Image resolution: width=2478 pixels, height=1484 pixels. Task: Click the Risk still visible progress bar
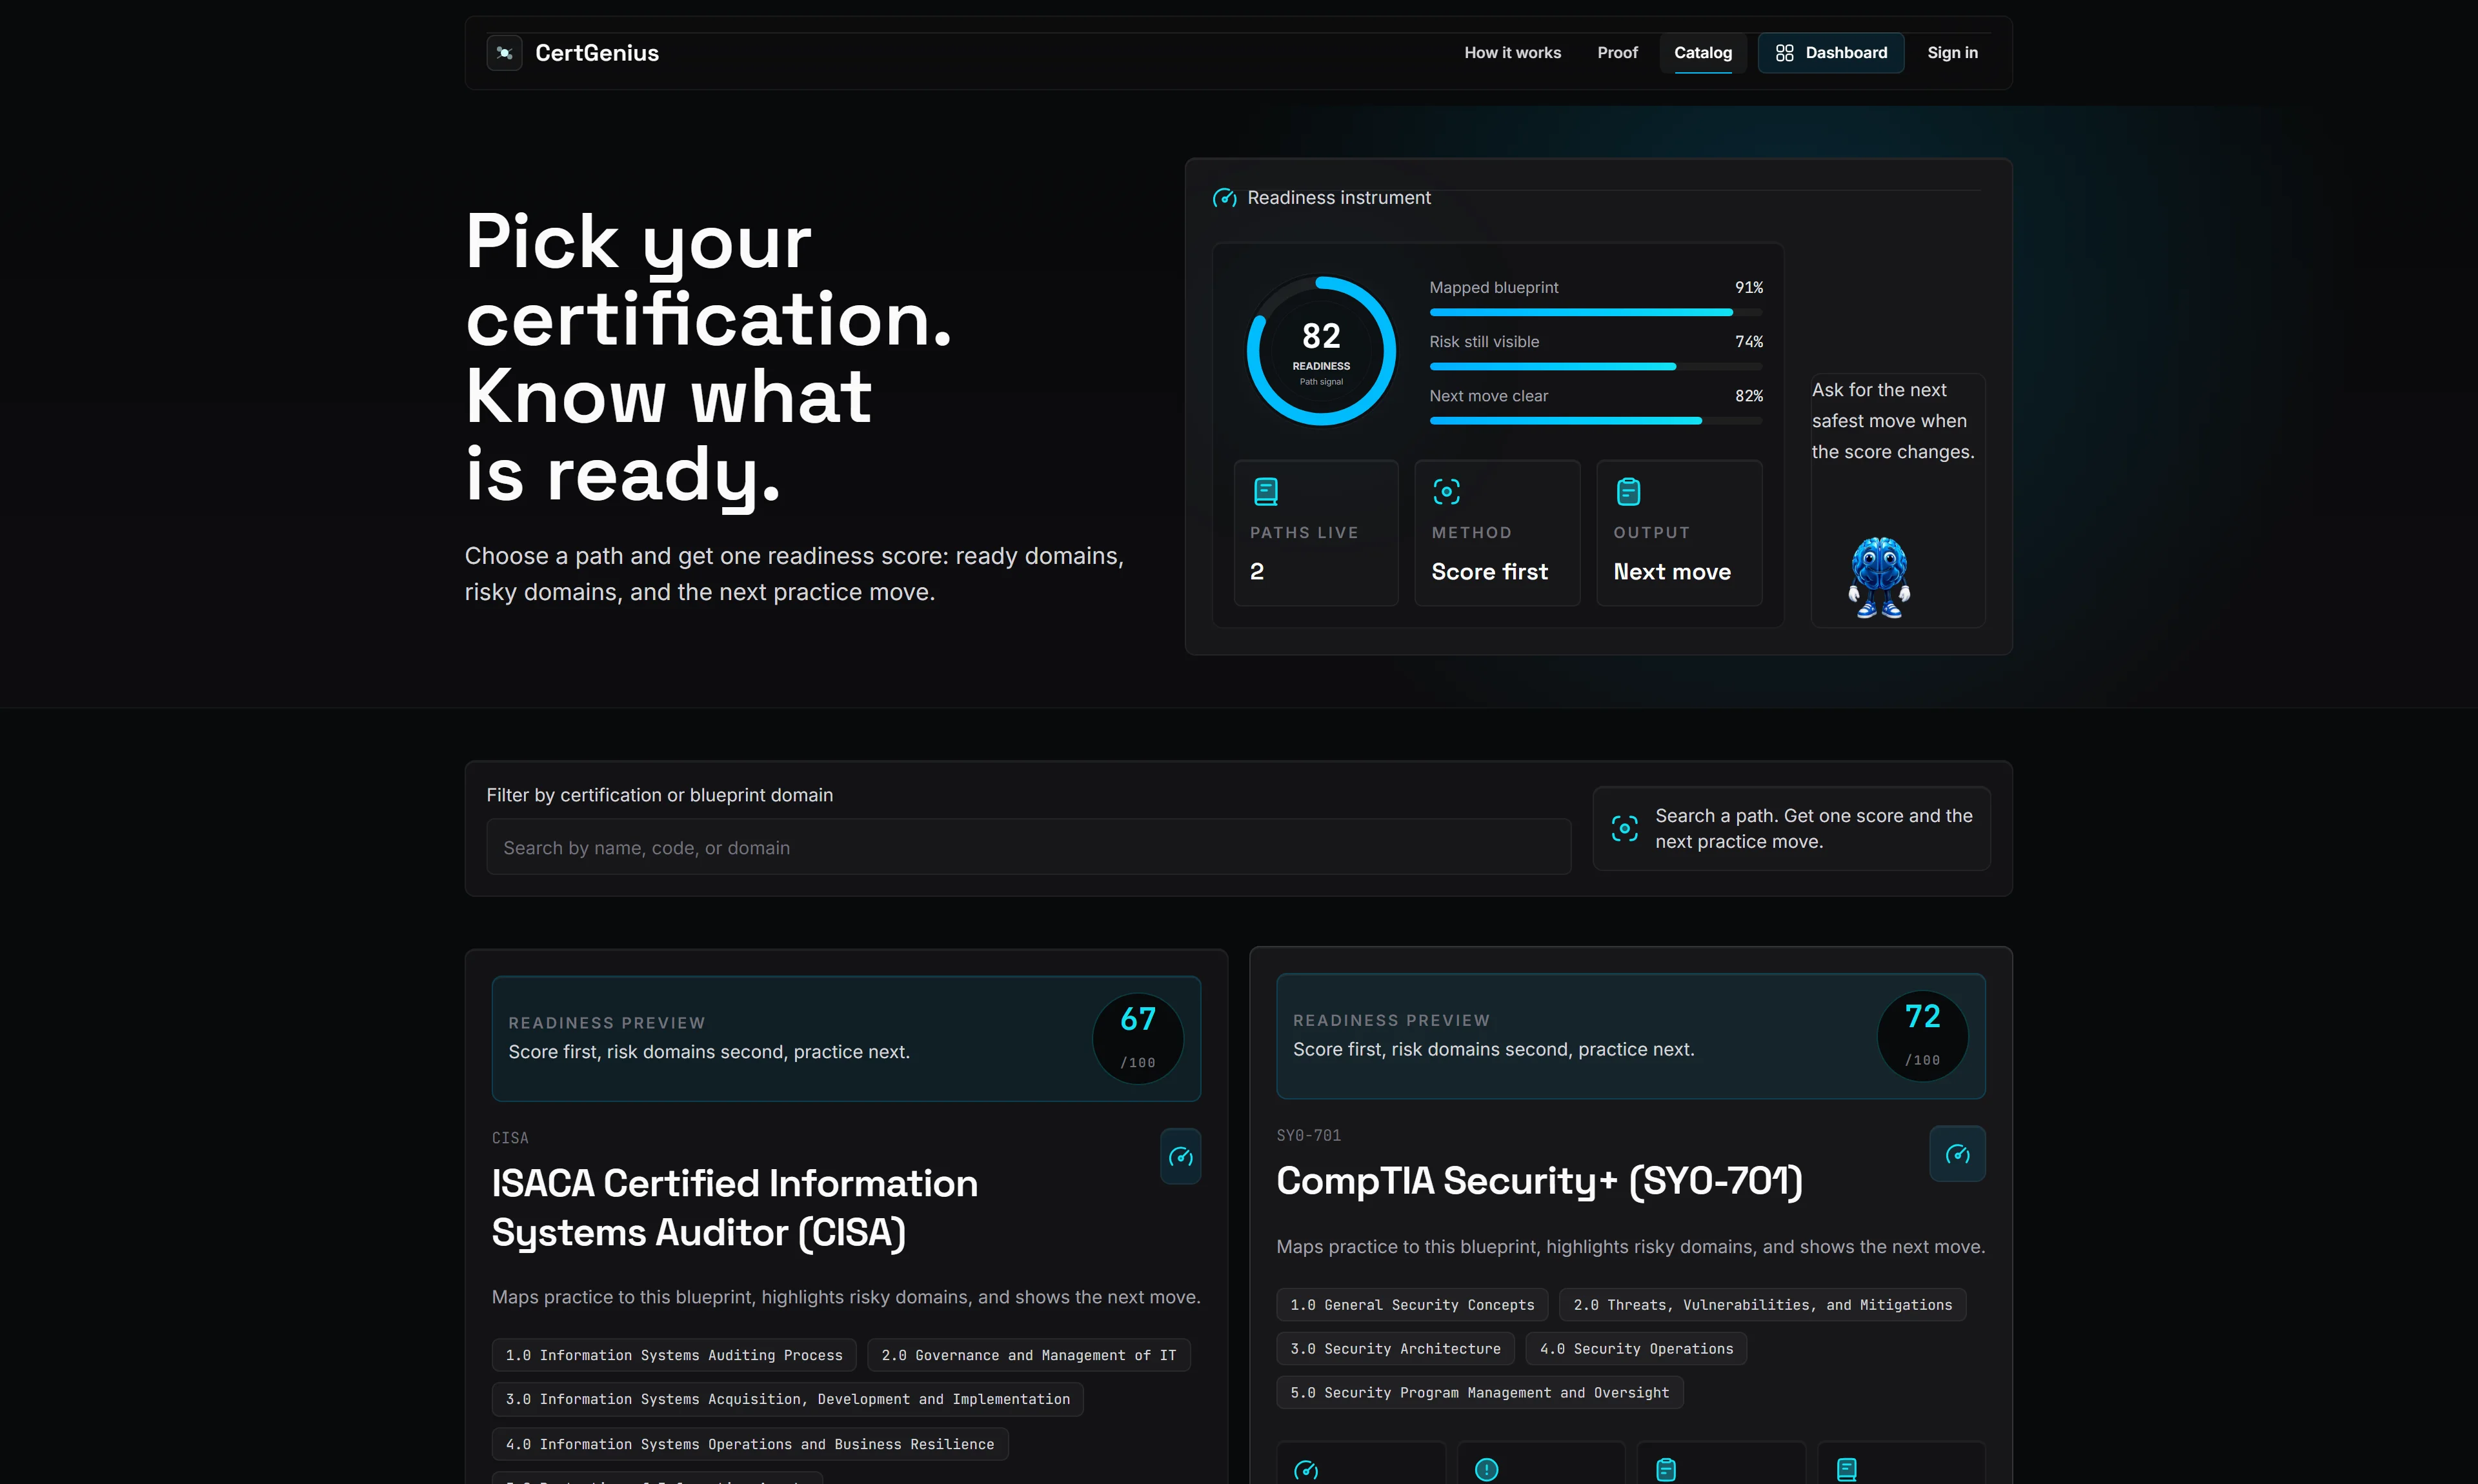(1596, 366)
